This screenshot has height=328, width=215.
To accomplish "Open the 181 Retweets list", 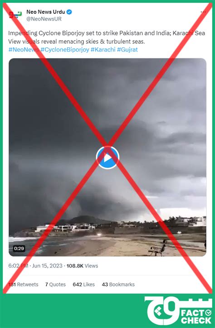I will point(23,284).
